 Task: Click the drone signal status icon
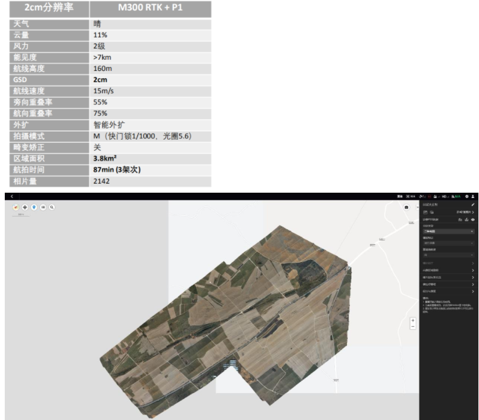click(422, 196)
